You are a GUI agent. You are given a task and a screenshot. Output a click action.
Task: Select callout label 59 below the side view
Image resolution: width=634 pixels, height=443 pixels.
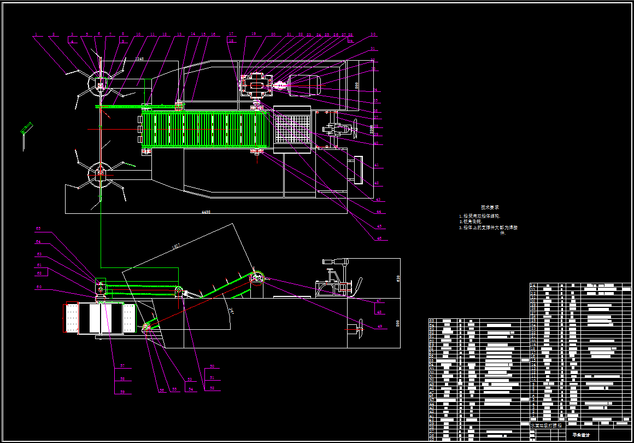122,392
